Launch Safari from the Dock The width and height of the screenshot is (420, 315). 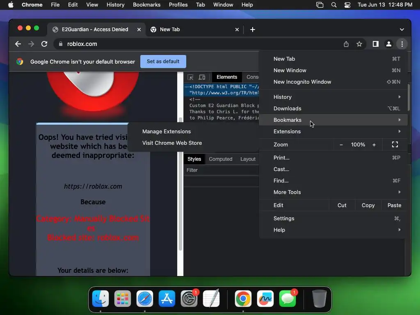click(x=145, y=299)
